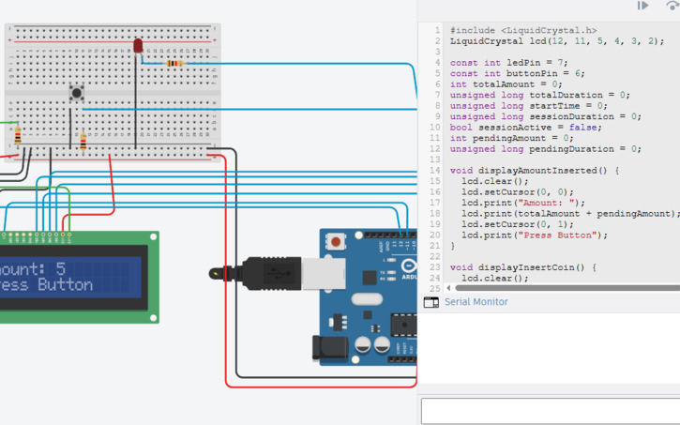Click the 'LiquidCrystal lcd(12, 11, 5, 4, 3, 2);' line
Image resolution: width=680 pixels, height=425 pixels.
pos(557,41)
